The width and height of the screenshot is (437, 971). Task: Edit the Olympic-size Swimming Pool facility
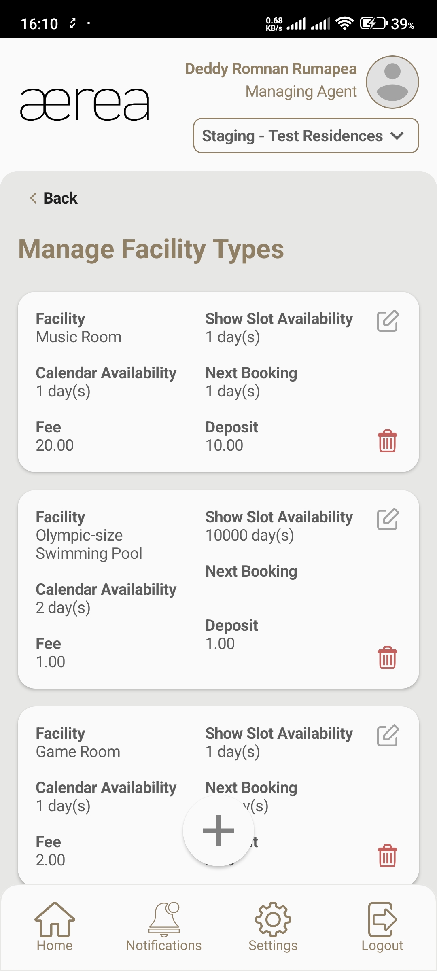tap(388, 519)
